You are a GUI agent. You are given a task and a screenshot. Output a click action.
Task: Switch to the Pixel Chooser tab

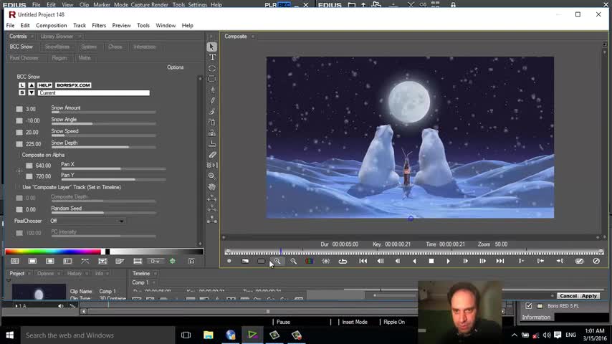24,58
